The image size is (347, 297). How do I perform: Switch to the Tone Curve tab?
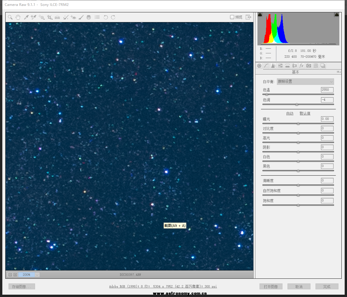coord(266,66)
